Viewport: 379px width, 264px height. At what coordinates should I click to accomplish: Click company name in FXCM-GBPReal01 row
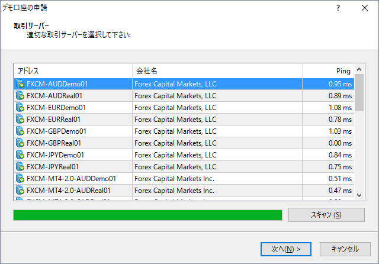(175, 143)
